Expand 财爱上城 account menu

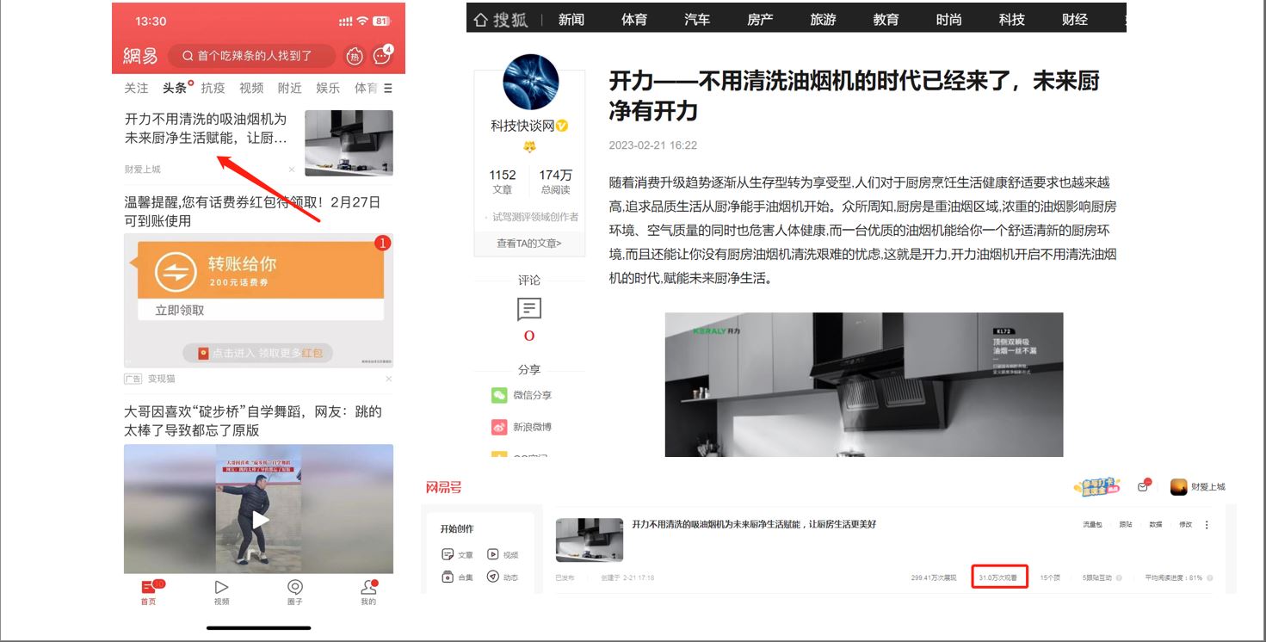tap(1197, 487)
